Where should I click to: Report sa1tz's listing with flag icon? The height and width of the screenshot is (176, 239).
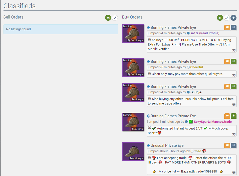pyautogui.click(x=227, y=27)
